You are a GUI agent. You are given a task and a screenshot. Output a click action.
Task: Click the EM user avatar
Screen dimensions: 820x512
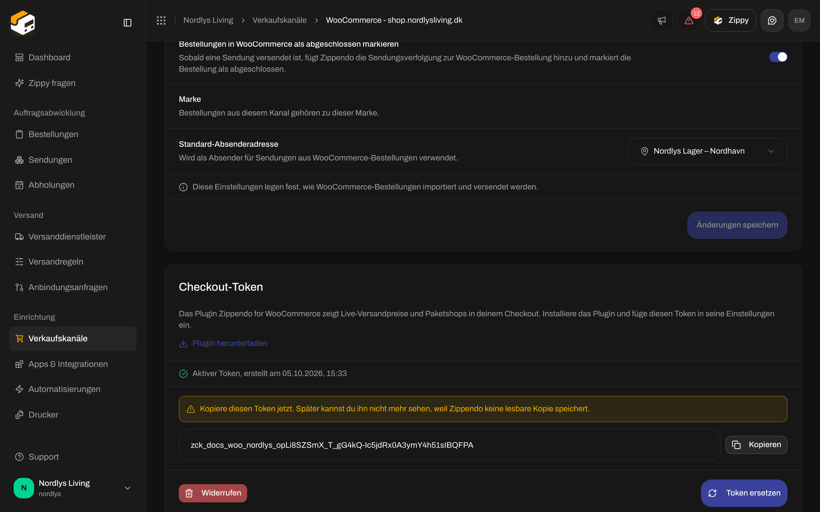[x=799, y=20]
